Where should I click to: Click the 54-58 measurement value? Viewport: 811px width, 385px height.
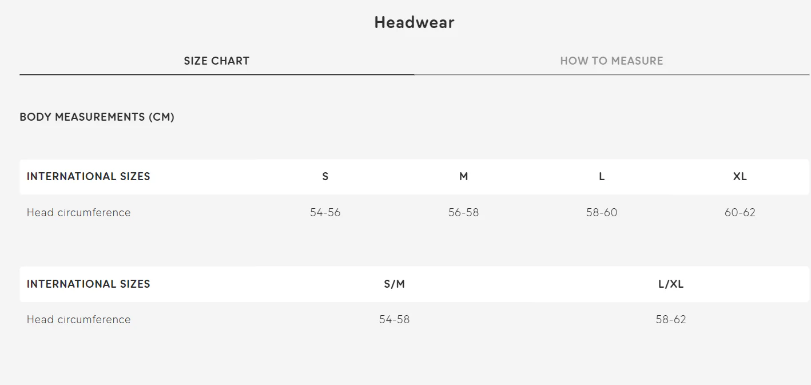[x=394, y=319]
